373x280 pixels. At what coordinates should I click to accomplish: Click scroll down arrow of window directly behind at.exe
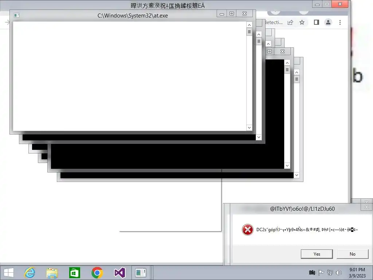[x=259, y=137]
